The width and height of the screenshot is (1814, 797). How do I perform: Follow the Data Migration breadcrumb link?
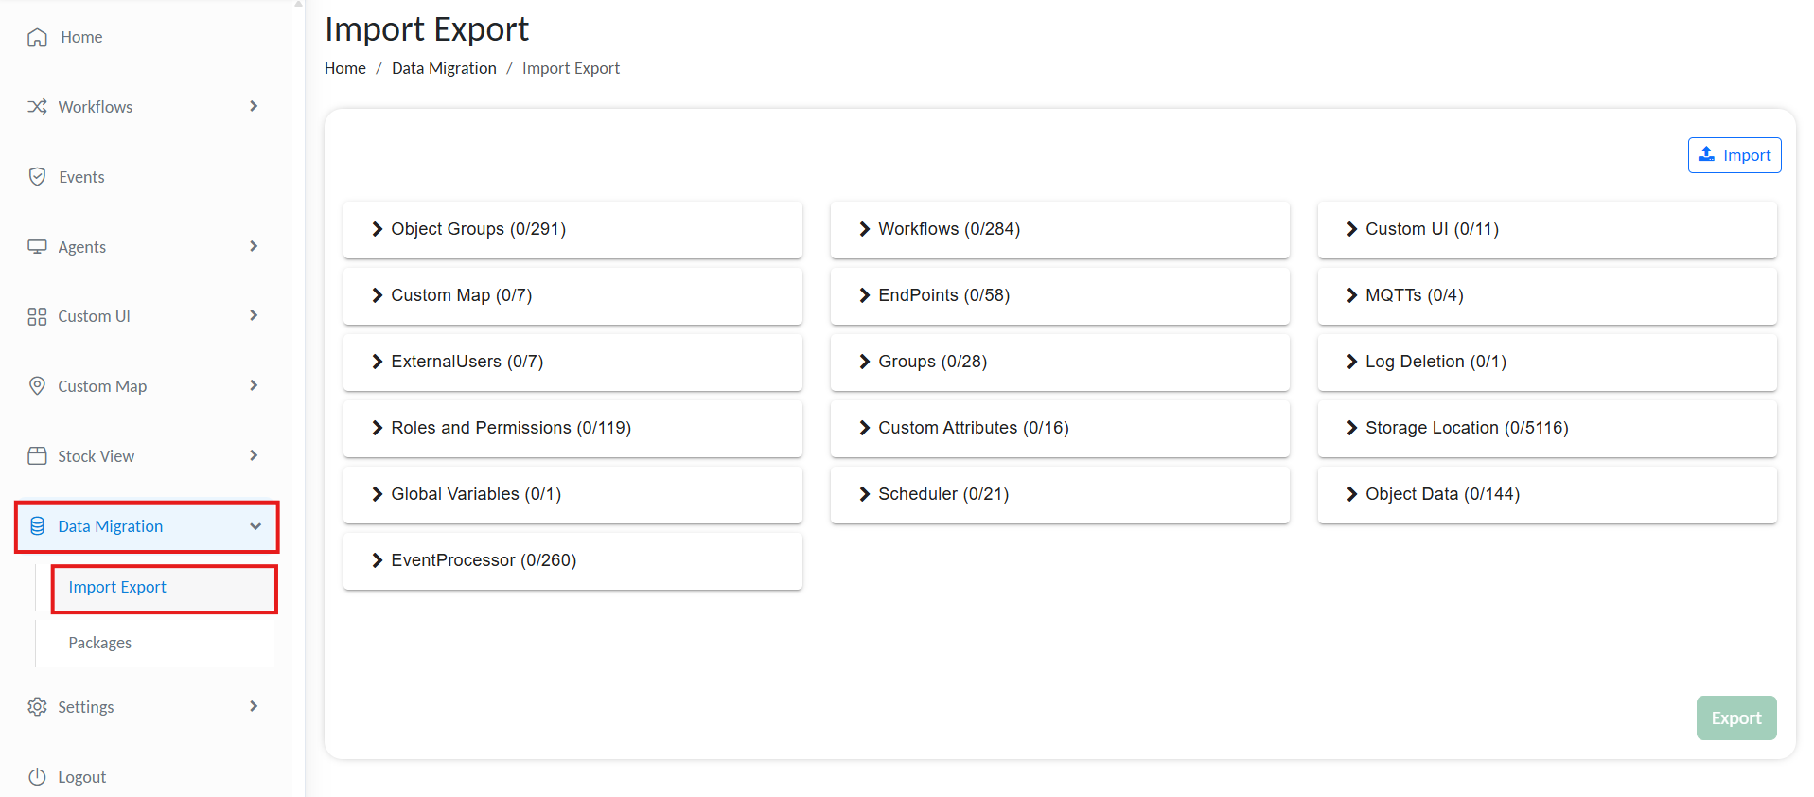444,68
